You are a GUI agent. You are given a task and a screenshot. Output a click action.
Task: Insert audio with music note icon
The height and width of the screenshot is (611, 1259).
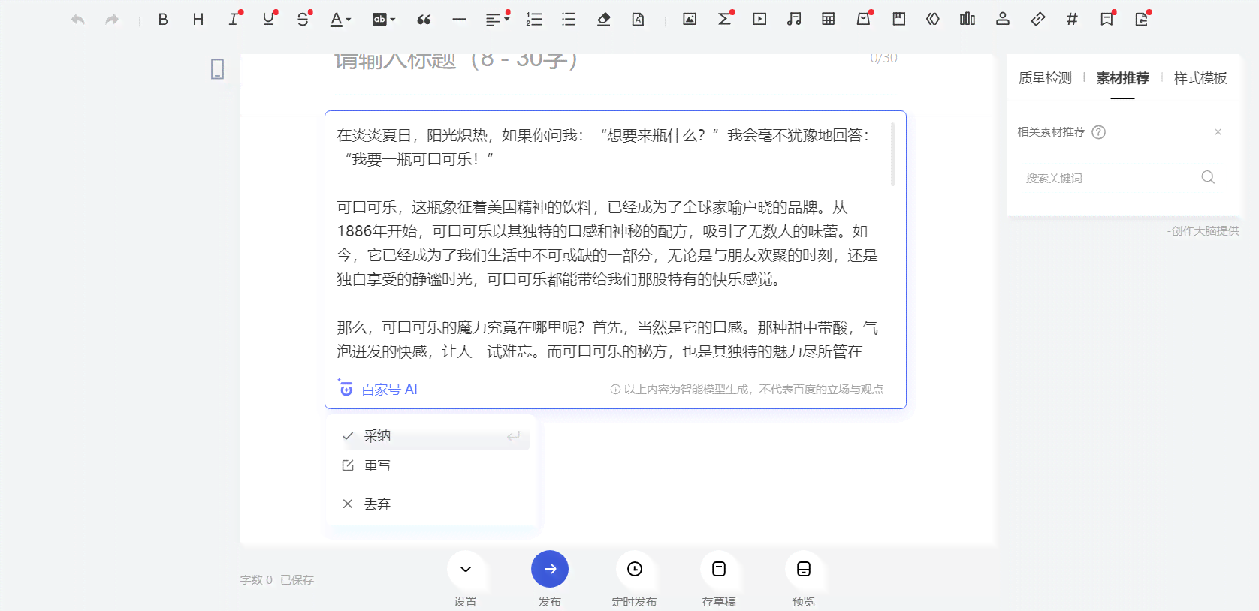(794, 20)
